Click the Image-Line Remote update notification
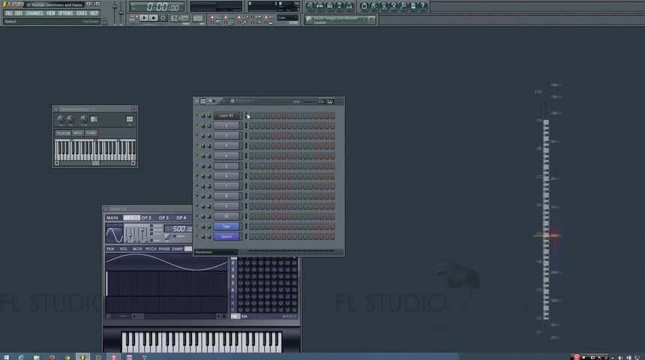645x360 pixels. pos(340,19)
